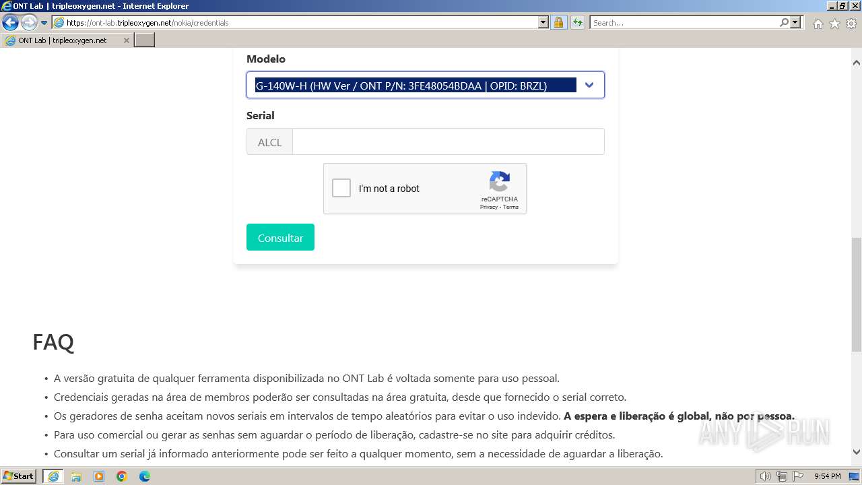
Task: Click the FAQ heading
Action: [x=53, y=342]
